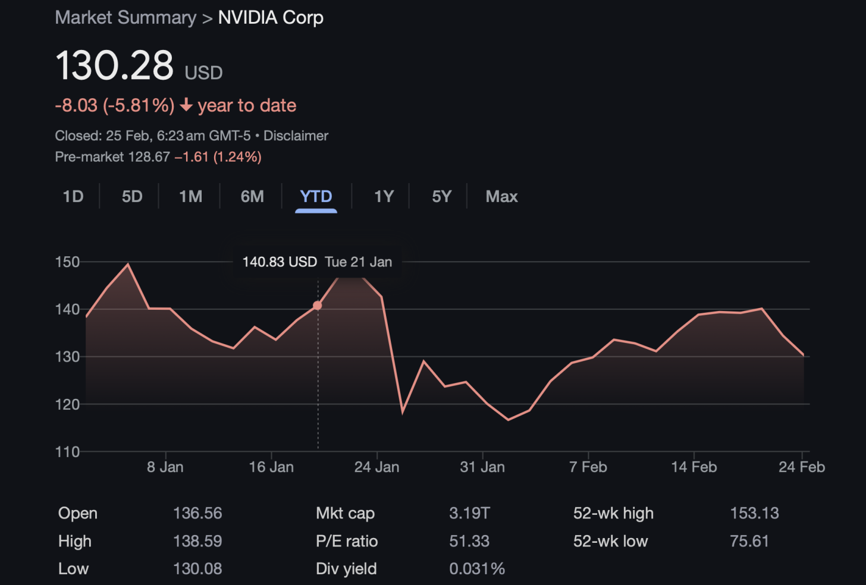Click the 52-wk high label
This screenshot has height=585, width=866.
point(613,513)
